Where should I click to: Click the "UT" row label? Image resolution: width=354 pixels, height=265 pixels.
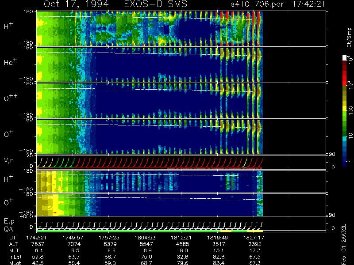pos(13,238)
